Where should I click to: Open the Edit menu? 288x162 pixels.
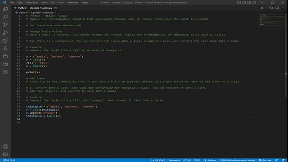tap(20, 3)
